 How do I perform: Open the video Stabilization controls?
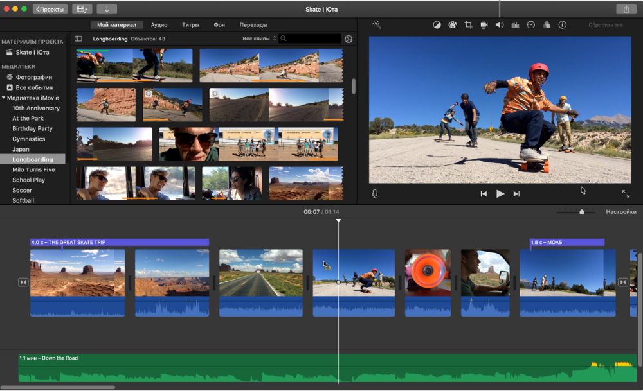484,24
